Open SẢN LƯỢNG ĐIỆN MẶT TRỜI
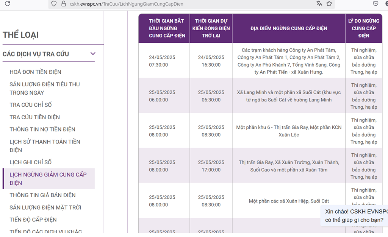Viewport: 388px width, 237px height. [45, 207]
